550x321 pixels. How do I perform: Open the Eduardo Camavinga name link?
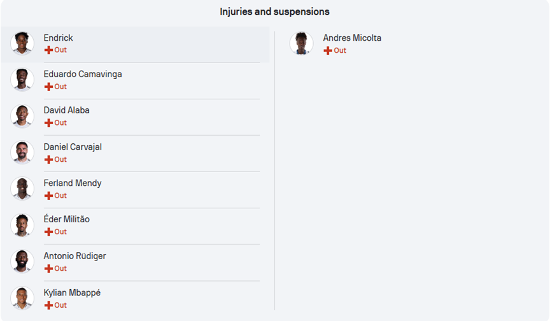pos(83,74)
